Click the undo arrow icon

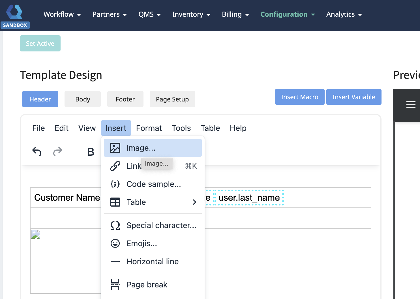point(37,151)
